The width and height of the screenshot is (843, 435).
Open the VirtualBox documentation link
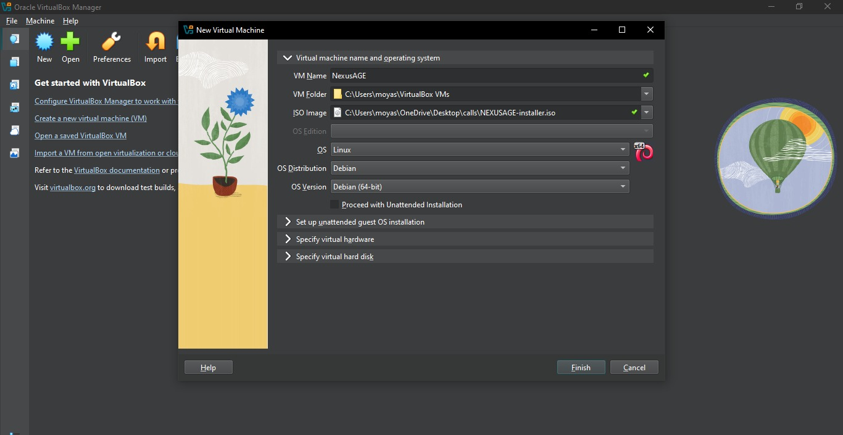(117, 170)
